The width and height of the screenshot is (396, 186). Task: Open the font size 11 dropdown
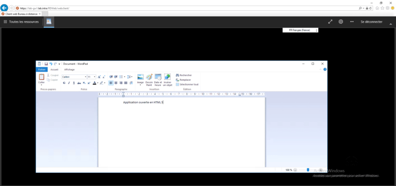tap(95, 77)
